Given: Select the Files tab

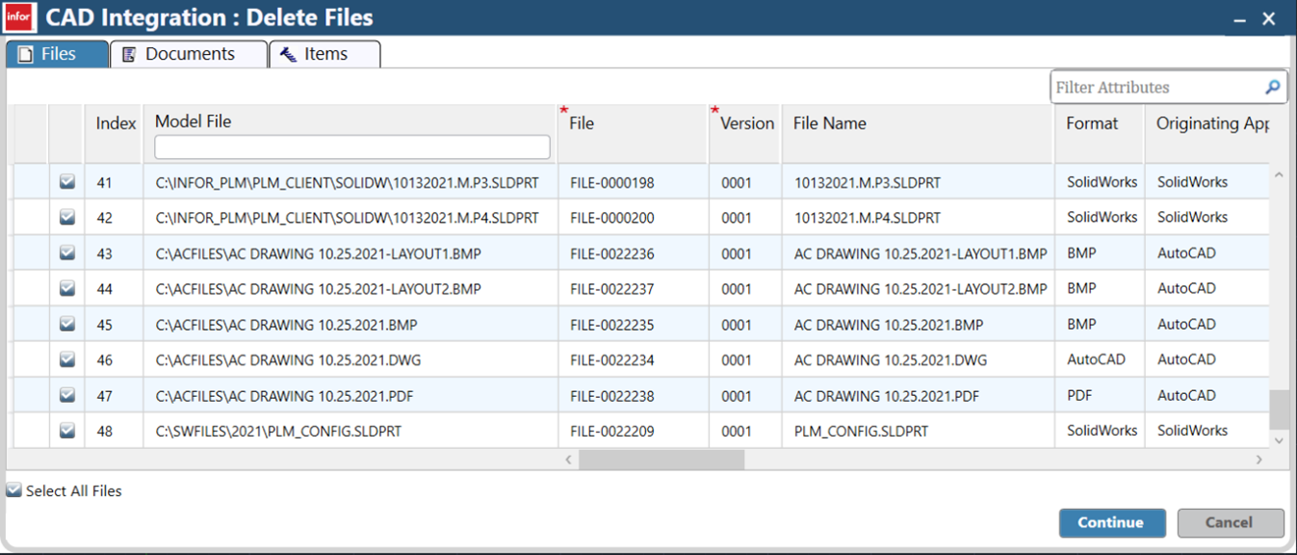Looking at the screenshot, I should pyautogui.click(x=57, y=54).
